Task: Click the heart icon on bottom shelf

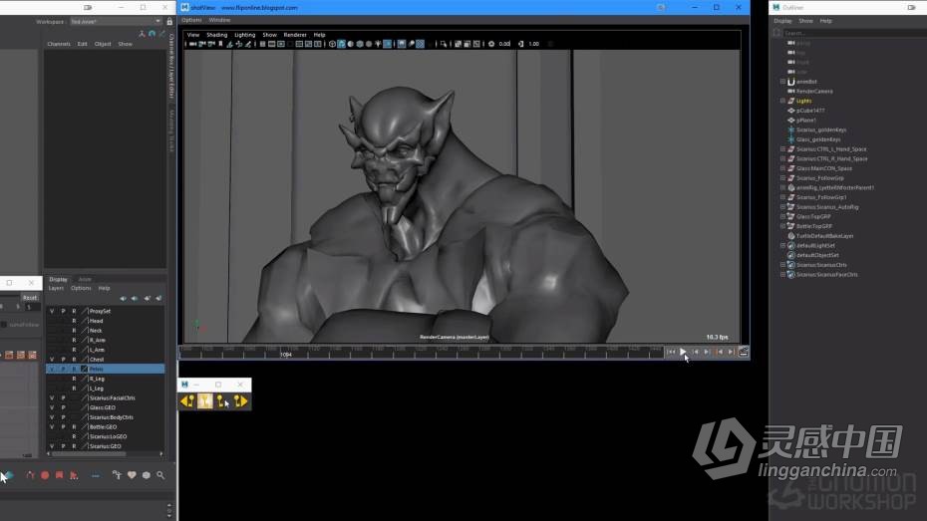Action: point(132,475)
